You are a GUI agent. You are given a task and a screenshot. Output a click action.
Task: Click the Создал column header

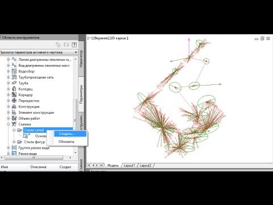[65, 167]
